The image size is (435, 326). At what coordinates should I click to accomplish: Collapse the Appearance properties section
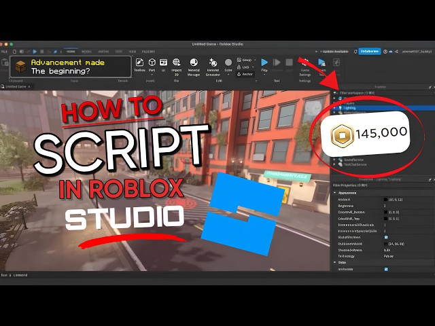(x=335, y=193)
